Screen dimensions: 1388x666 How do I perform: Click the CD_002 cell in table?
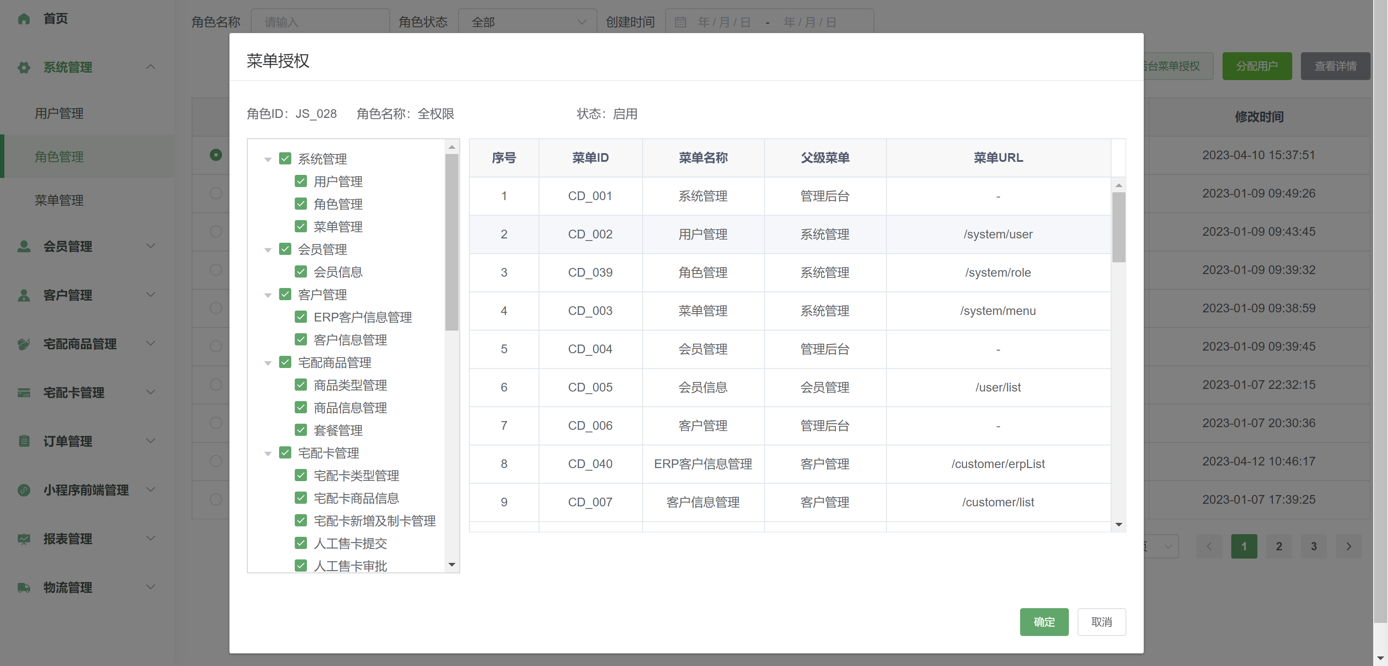590,234
